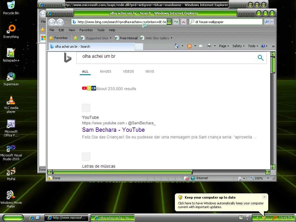Open the View menu
Viewport: 296px width, 222px height.
[72, 30]
